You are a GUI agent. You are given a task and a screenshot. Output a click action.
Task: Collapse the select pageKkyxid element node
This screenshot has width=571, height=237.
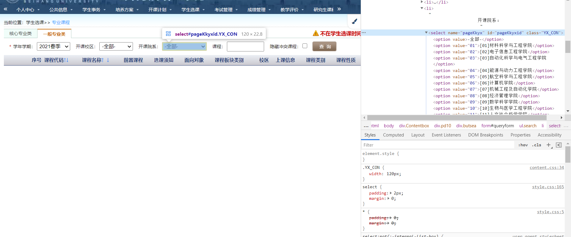point(426,33)
